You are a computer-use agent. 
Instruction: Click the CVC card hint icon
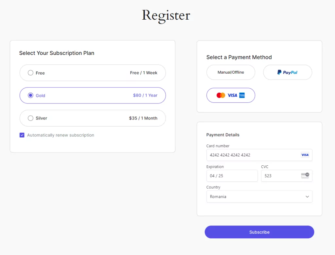(x=305, y=176)
